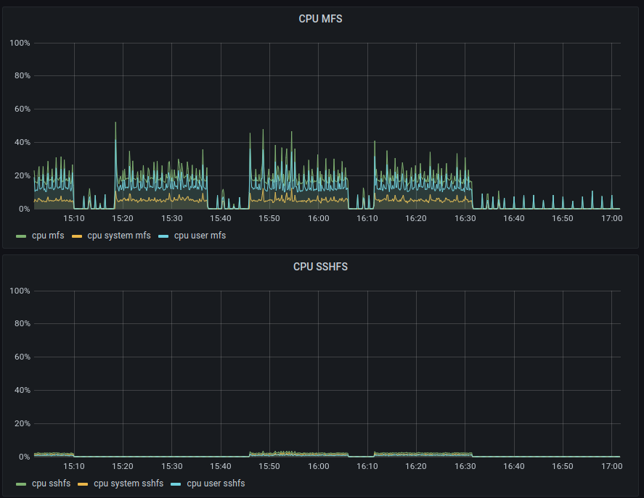
Task: Toggle the 'cpu user mfs' legend series
Action: click(x=200, y=236)
